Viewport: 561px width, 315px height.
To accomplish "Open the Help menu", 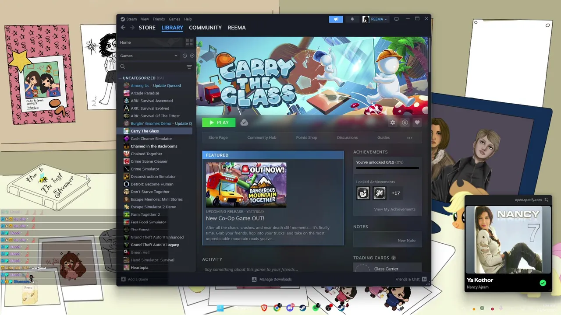I will (188, 19).
